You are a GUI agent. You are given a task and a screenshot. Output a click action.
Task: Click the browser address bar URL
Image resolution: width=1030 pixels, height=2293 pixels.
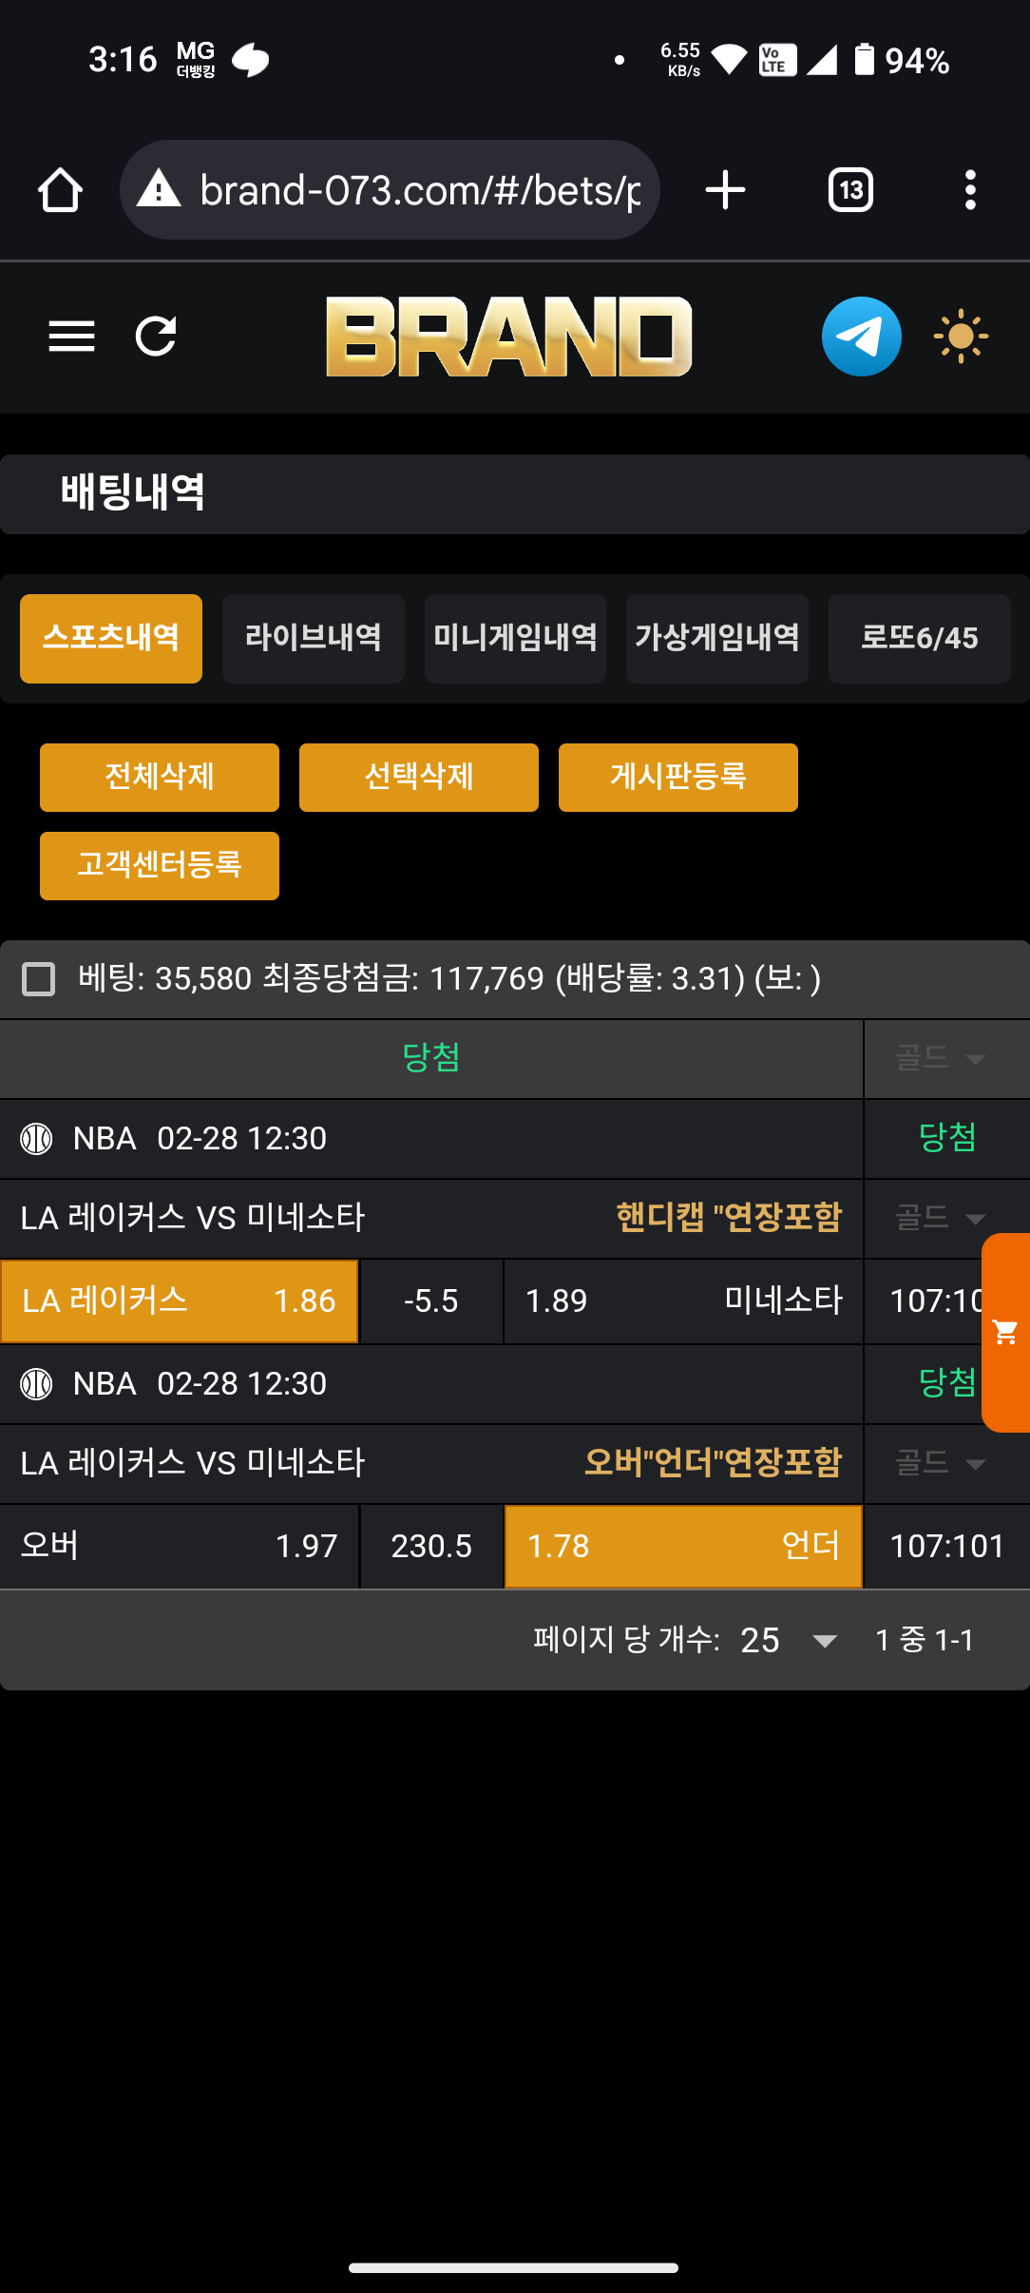[x=420, y=190]
